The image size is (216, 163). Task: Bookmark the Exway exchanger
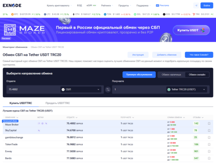point(209,151)
